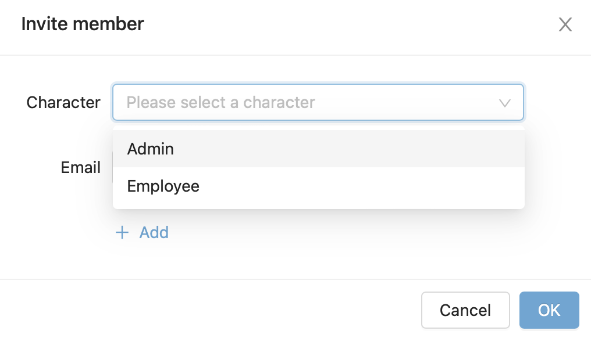Image resolution: width=591 pixels, height=338 pixels.
Task: Click the Add link
Action: tap(154, 233)
